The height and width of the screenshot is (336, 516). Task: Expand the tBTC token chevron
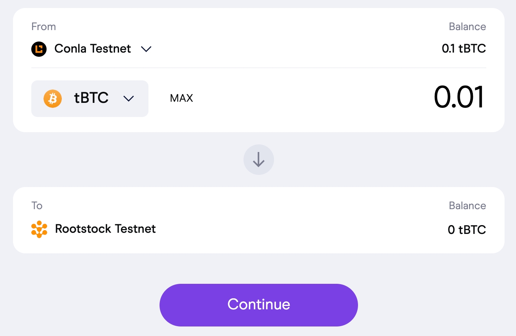[x=129, y=99]
